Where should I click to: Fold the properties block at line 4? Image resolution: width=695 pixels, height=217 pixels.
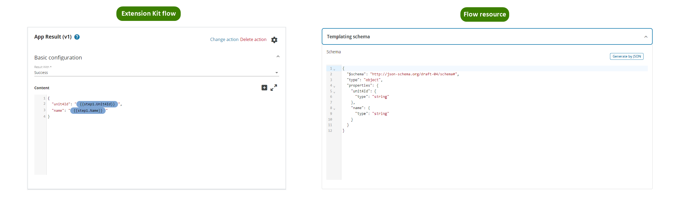(334, 86)
